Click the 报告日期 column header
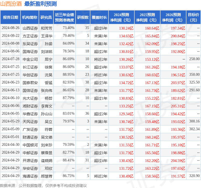Screen dimensions: 201x188 (10, 17)
